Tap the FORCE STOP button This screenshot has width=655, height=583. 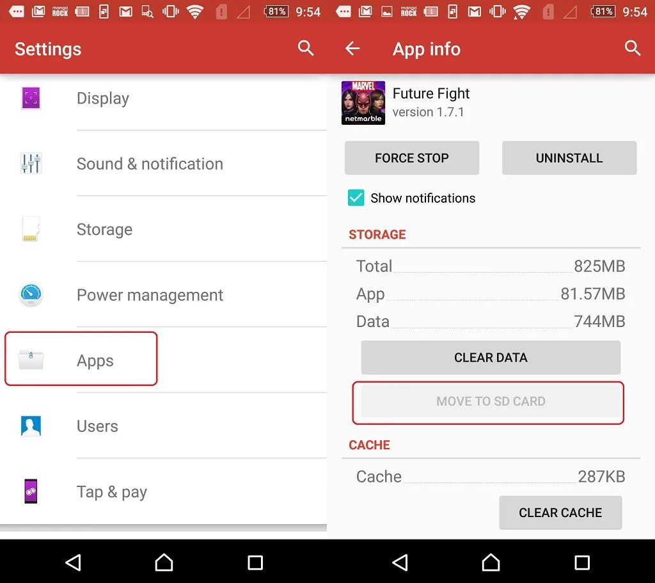411,157
